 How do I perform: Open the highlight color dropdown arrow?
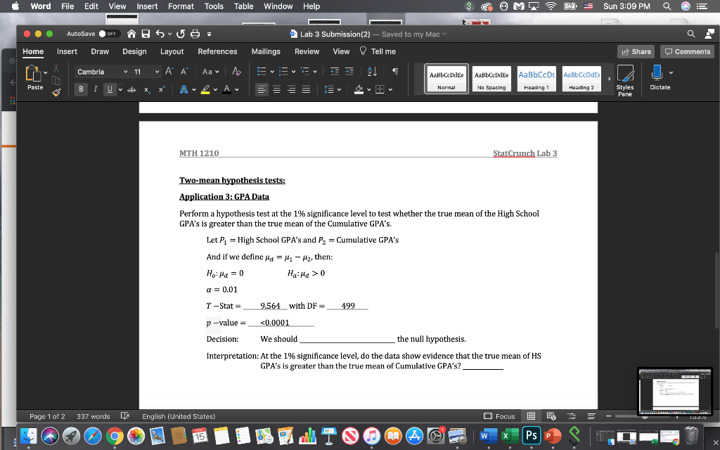[215, 88]
